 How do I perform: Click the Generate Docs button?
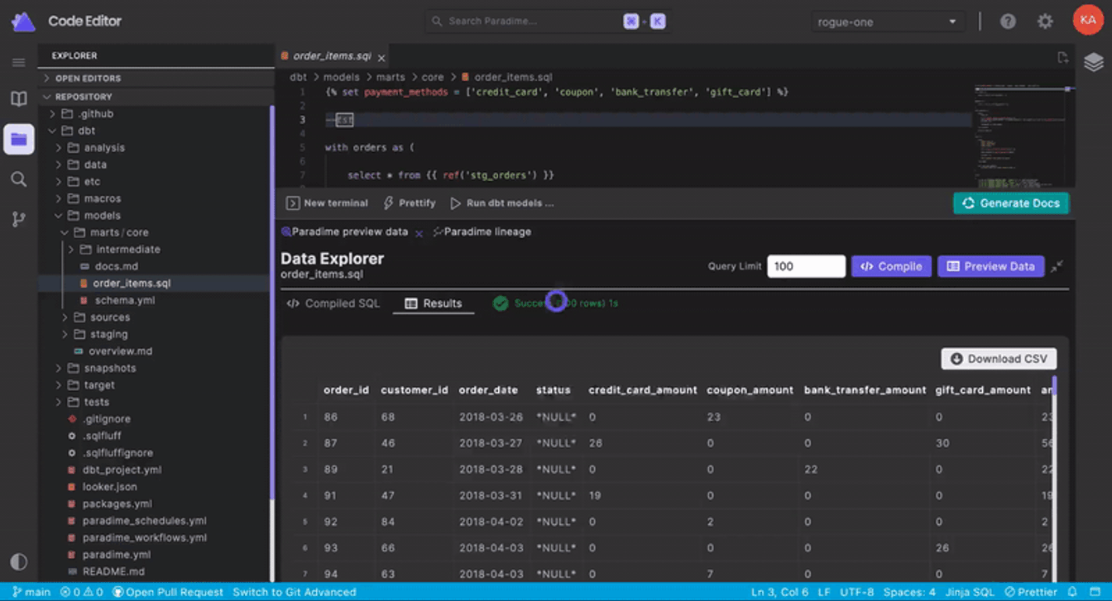click(1011, 203)
